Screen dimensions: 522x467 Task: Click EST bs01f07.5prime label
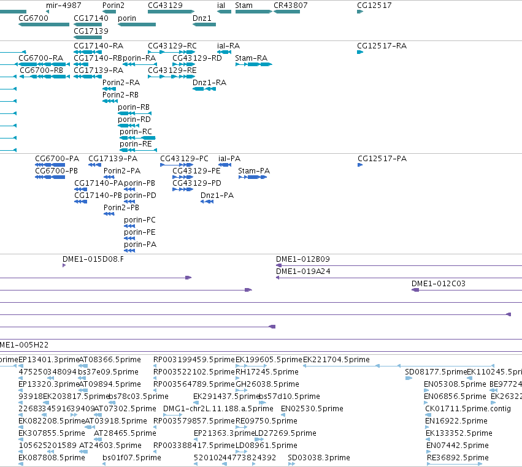(x=131, y=458)
